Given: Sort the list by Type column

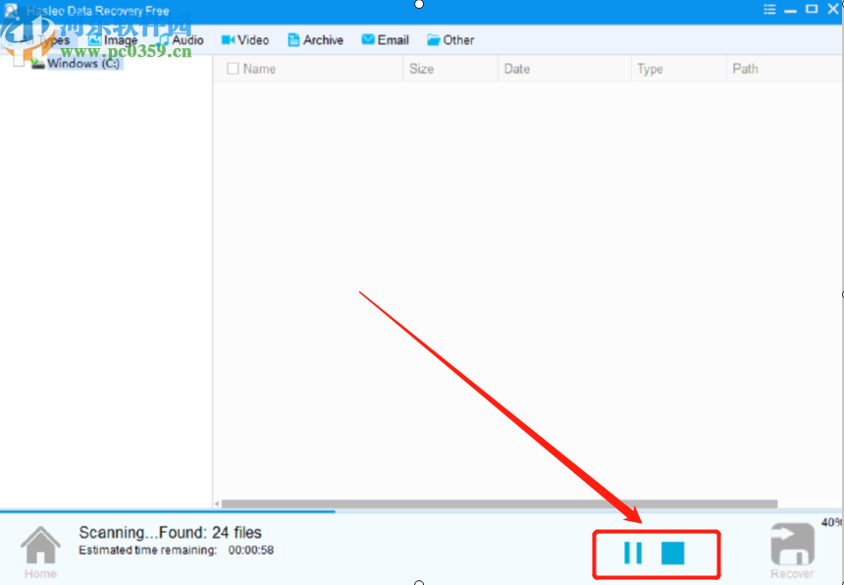Looking at the screenshot, I should pos(679,69).
